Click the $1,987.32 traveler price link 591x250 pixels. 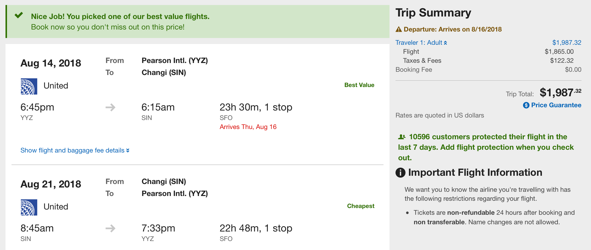tap(566, 43)
